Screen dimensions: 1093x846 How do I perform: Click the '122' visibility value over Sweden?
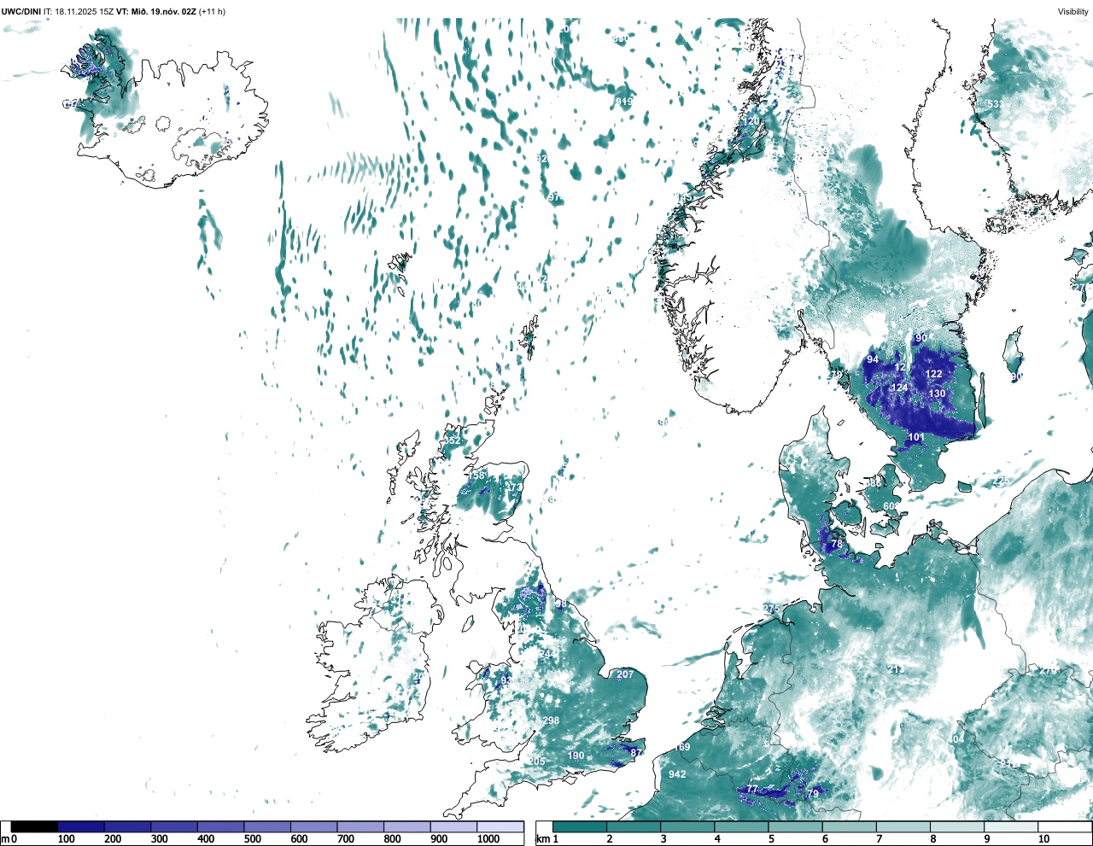pyautogui.click(x=934, y=374)
